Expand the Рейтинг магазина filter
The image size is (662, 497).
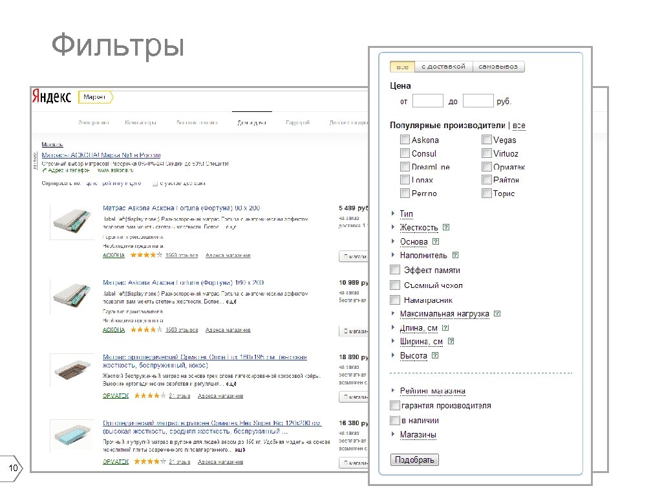432,391
